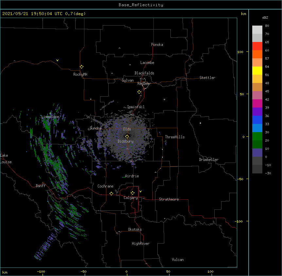Click the asterisk marker above Limestone label
The height and width of the screenshot is (276, 282).
click(x=50, y=113)
